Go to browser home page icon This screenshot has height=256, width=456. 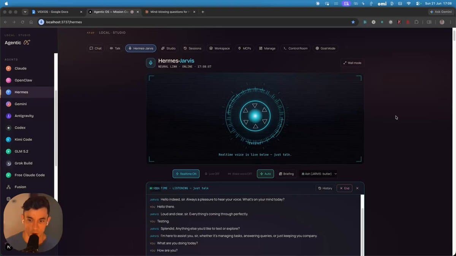point(31,22)
